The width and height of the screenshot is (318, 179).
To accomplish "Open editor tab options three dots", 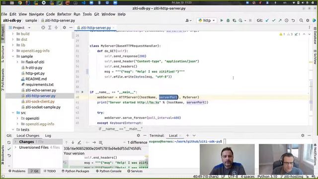I will tap(309, 28).
